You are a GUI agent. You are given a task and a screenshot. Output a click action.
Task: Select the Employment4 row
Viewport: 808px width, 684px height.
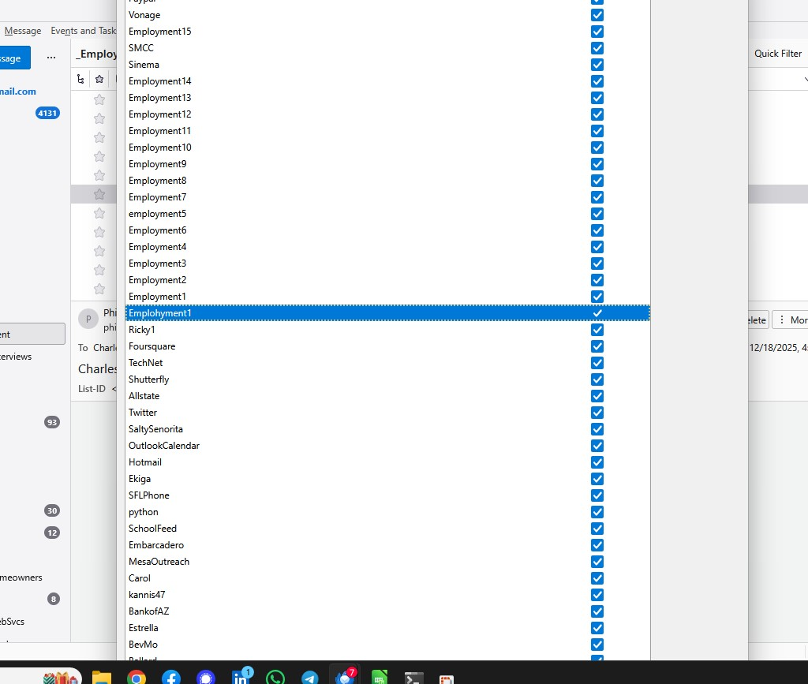[387, 247]
